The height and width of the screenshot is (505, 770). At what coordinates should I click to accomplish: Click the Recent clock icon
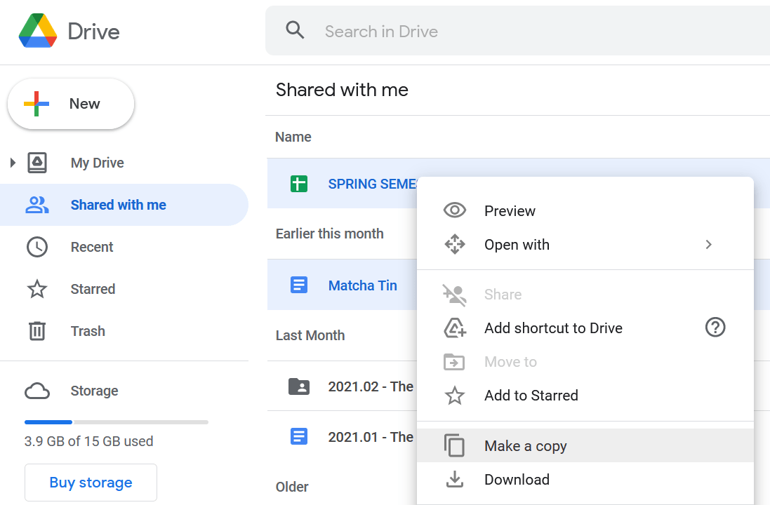pyautogui.click(x=37, y=247)
